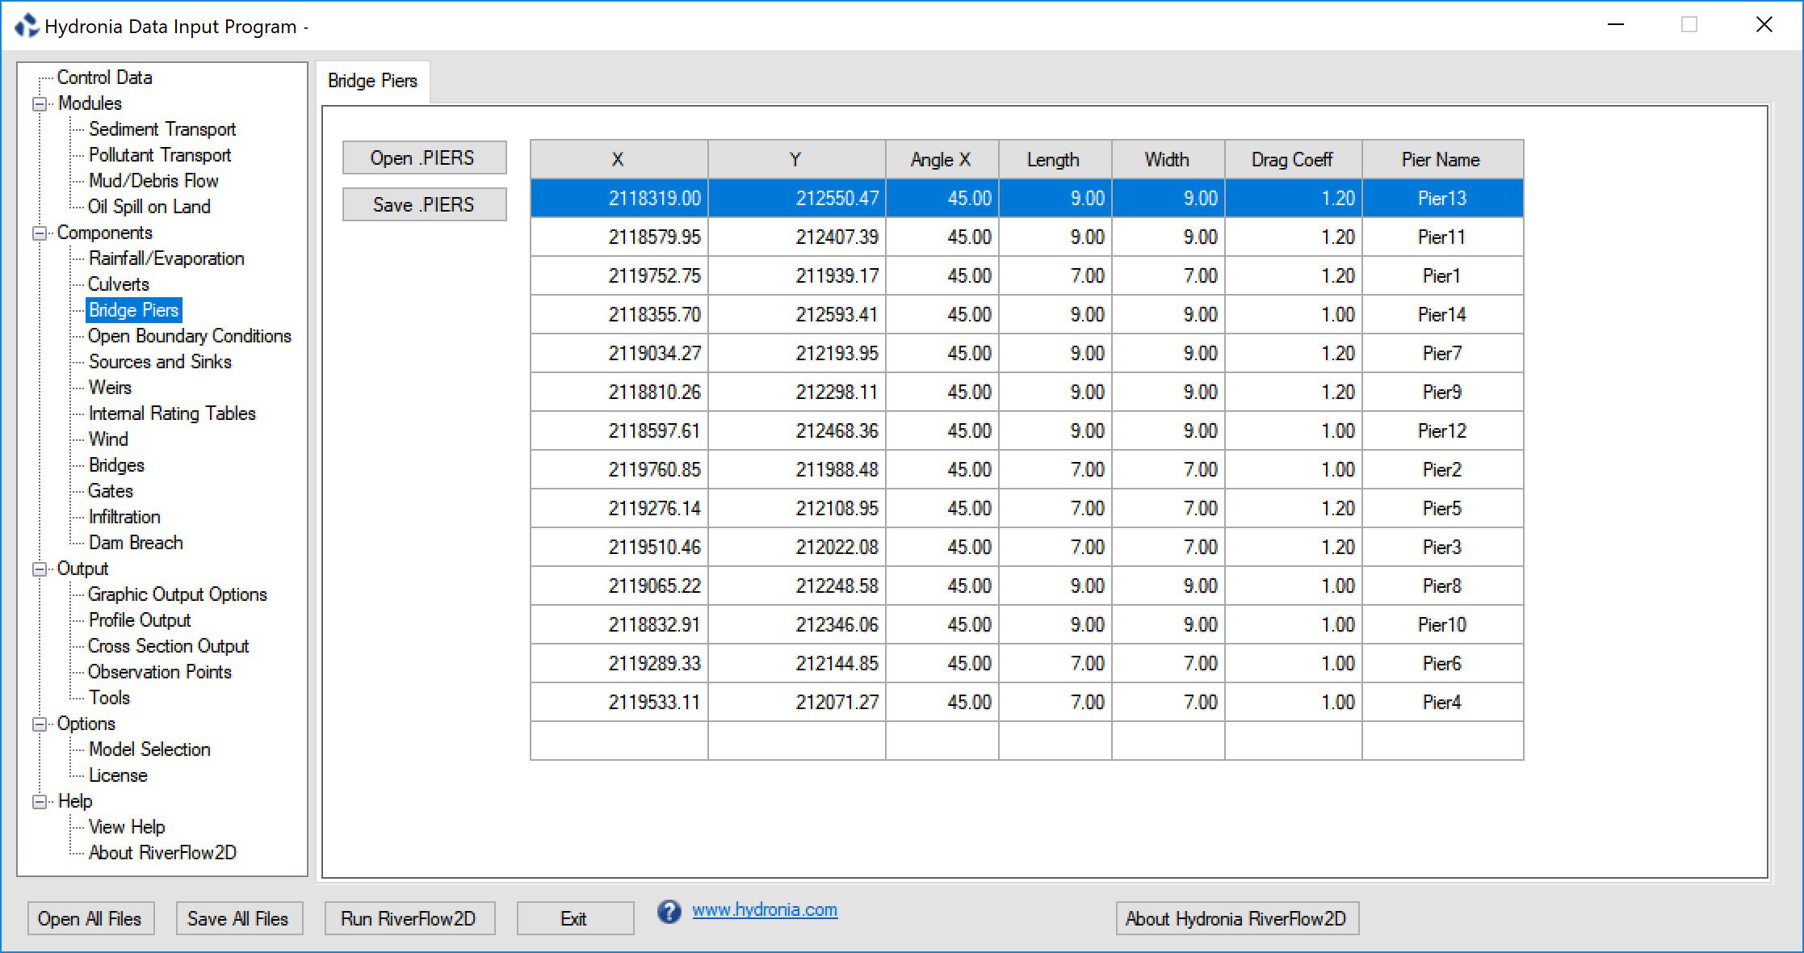Screen dimensions: 1804x953
Task: Collapse the Options tree node
Action: pos(39,724)
